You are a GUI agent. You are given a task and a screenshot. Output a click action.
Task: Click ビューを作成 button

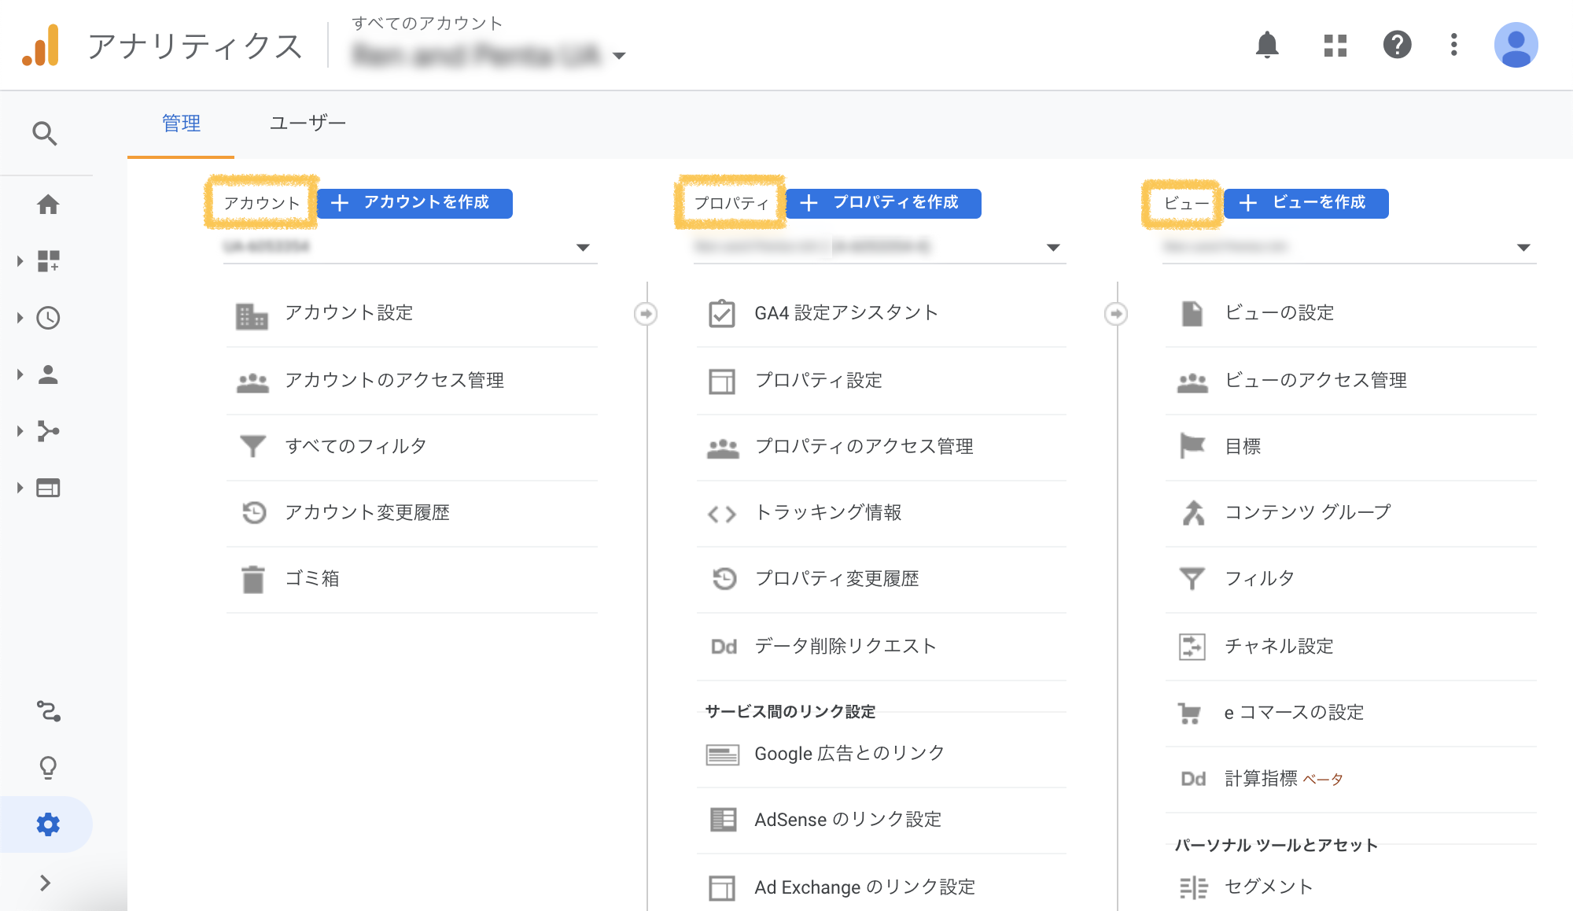[1306, 203]
